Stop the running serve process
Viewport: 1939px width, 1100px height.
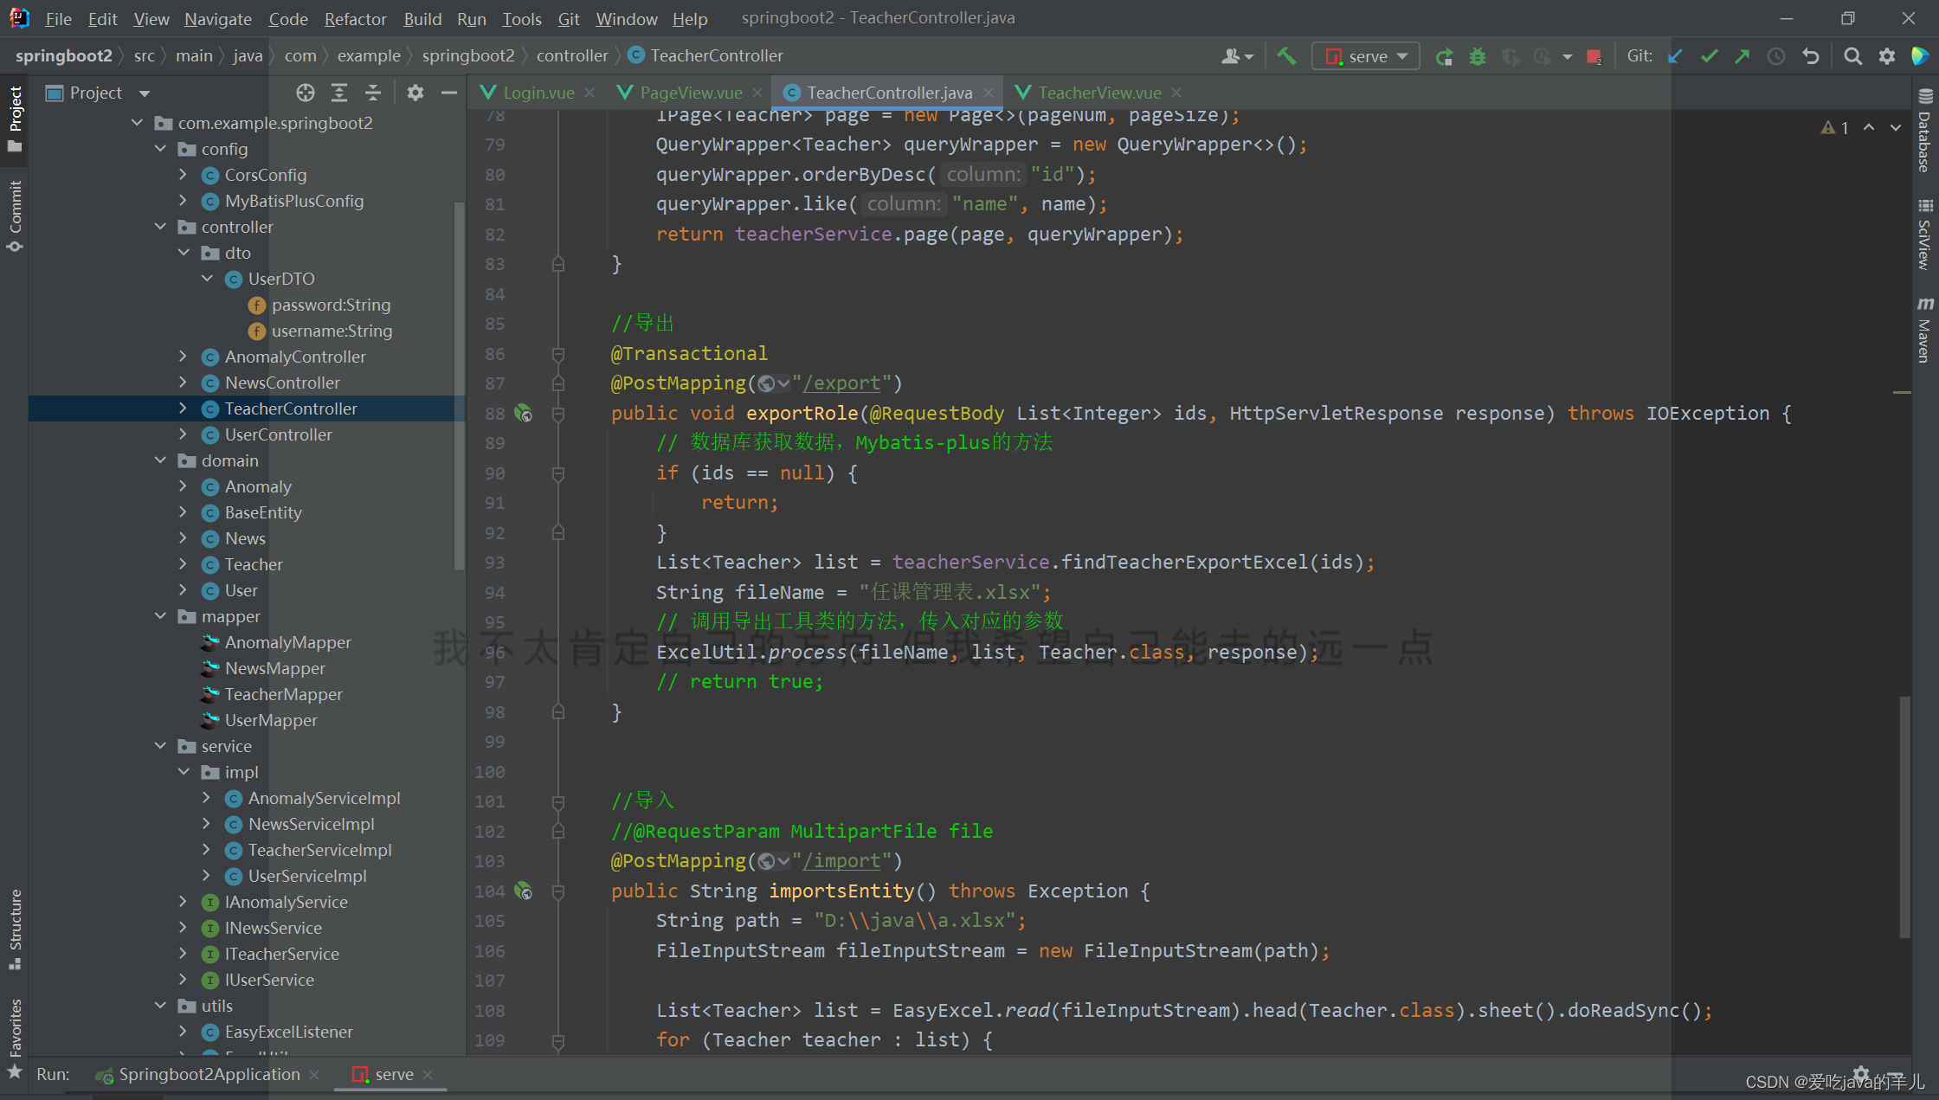pyautogui.click(x=1594, y=55)
